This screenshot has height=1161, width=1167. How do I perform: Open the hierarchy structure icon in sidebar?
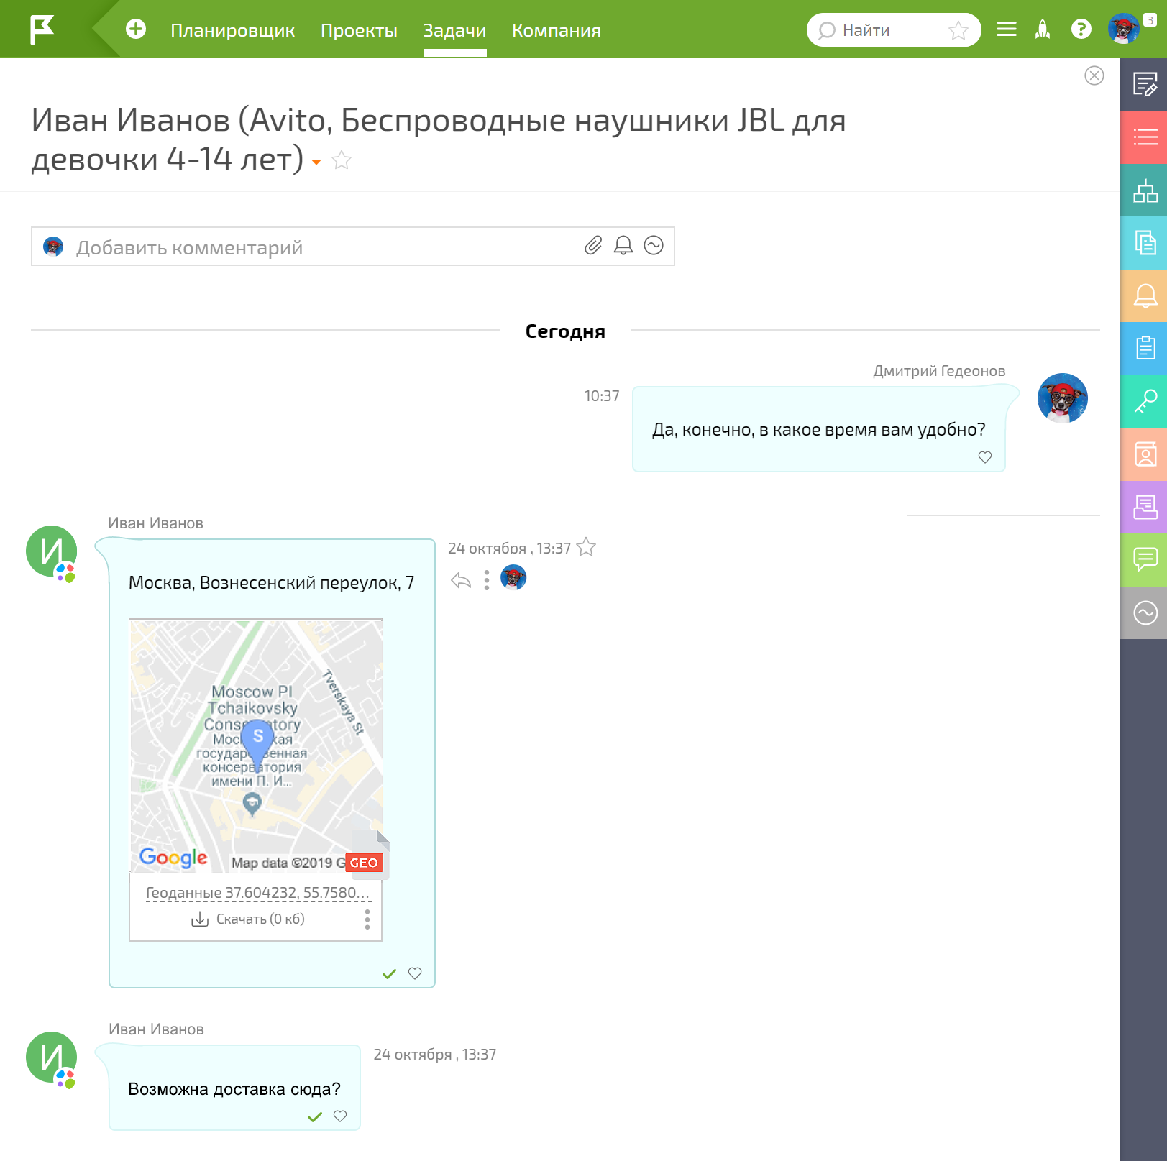(1145, 191)
